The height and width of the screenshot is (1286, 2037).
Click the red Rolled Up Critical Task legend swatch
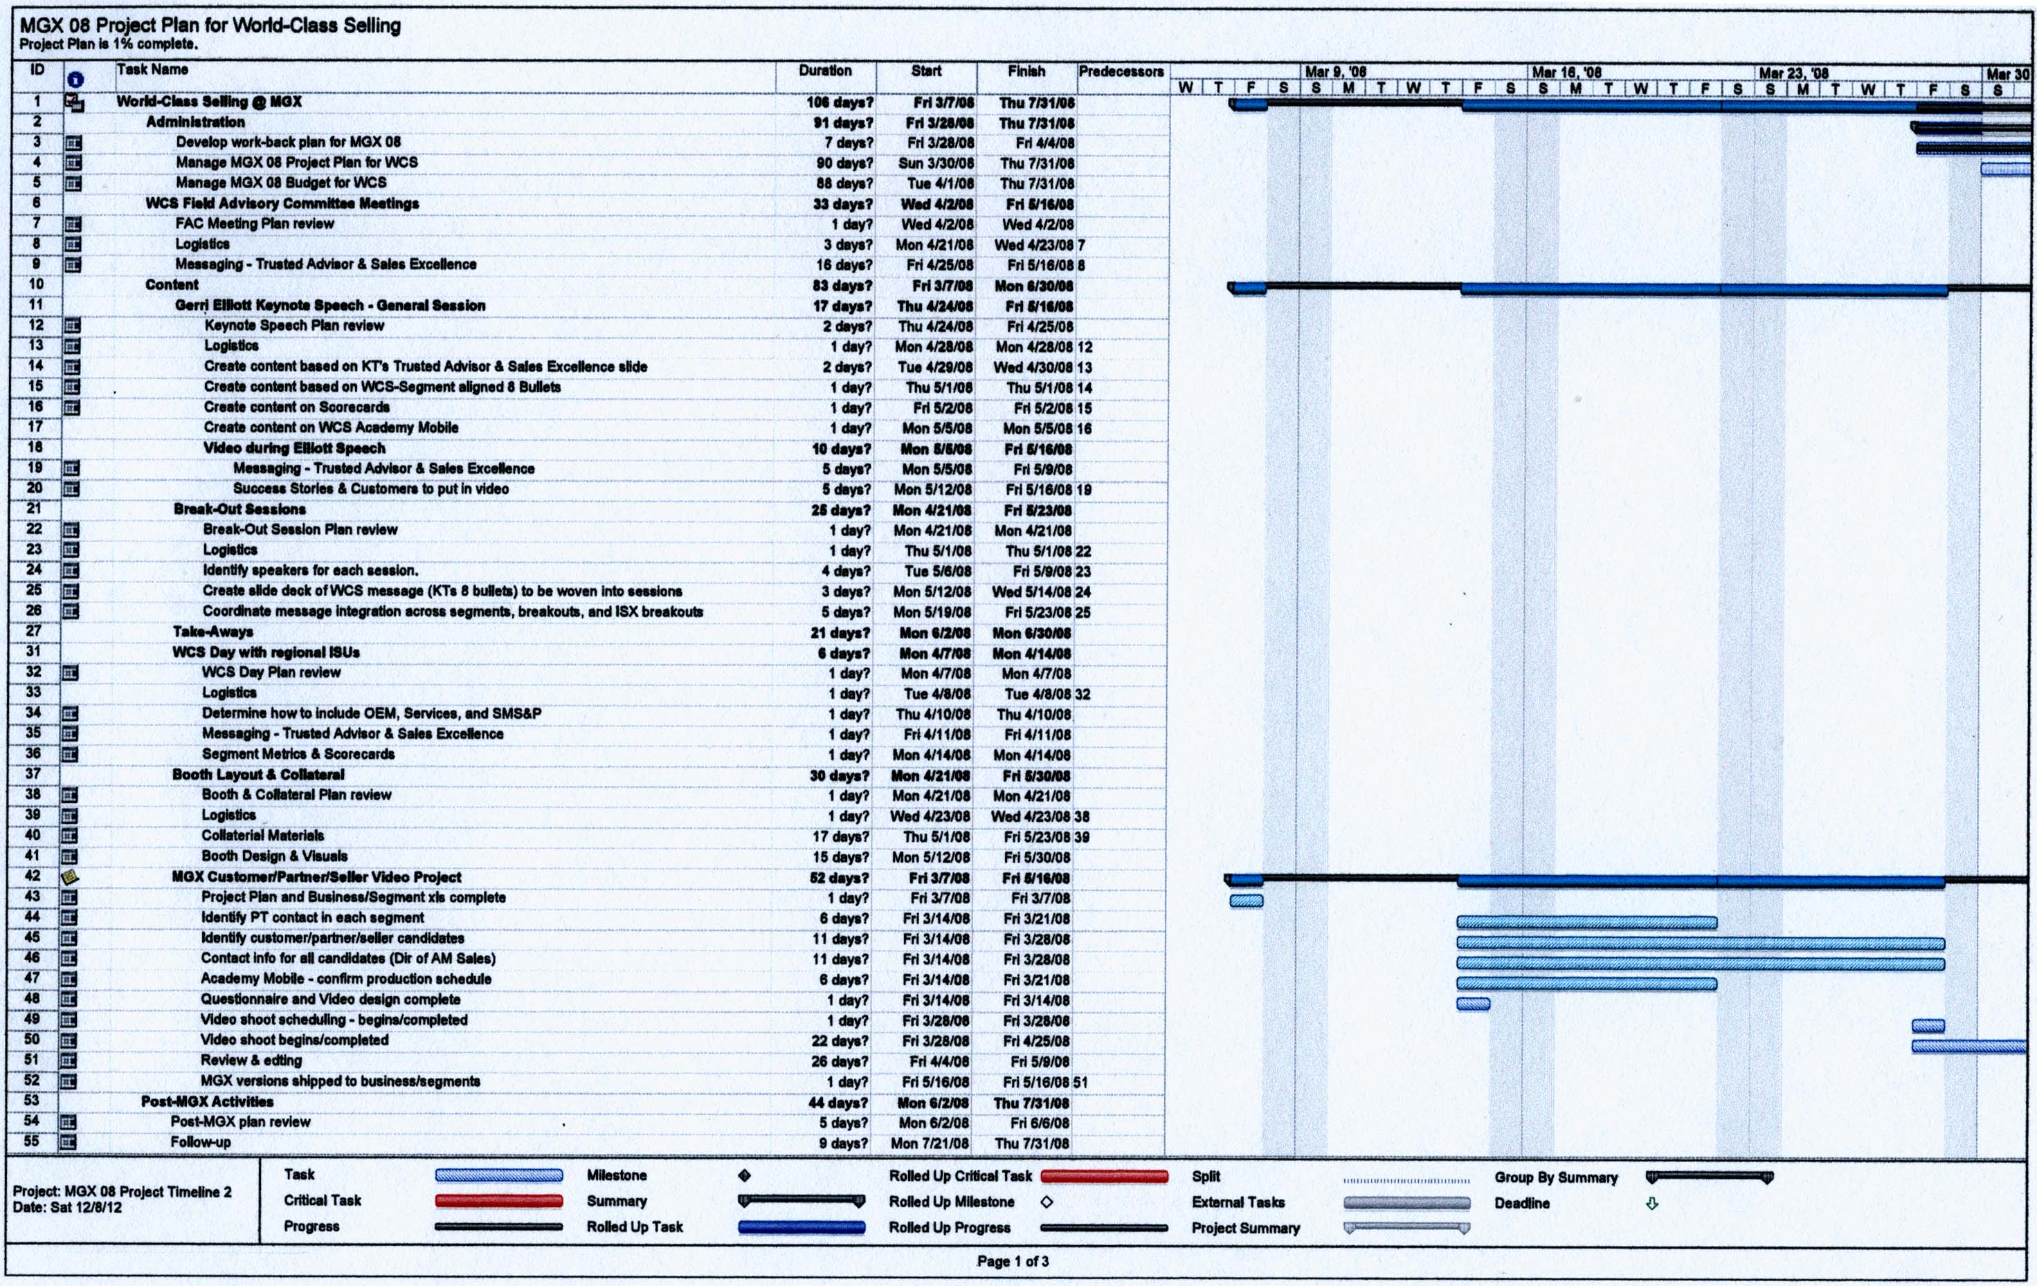pos(1105,1177)
